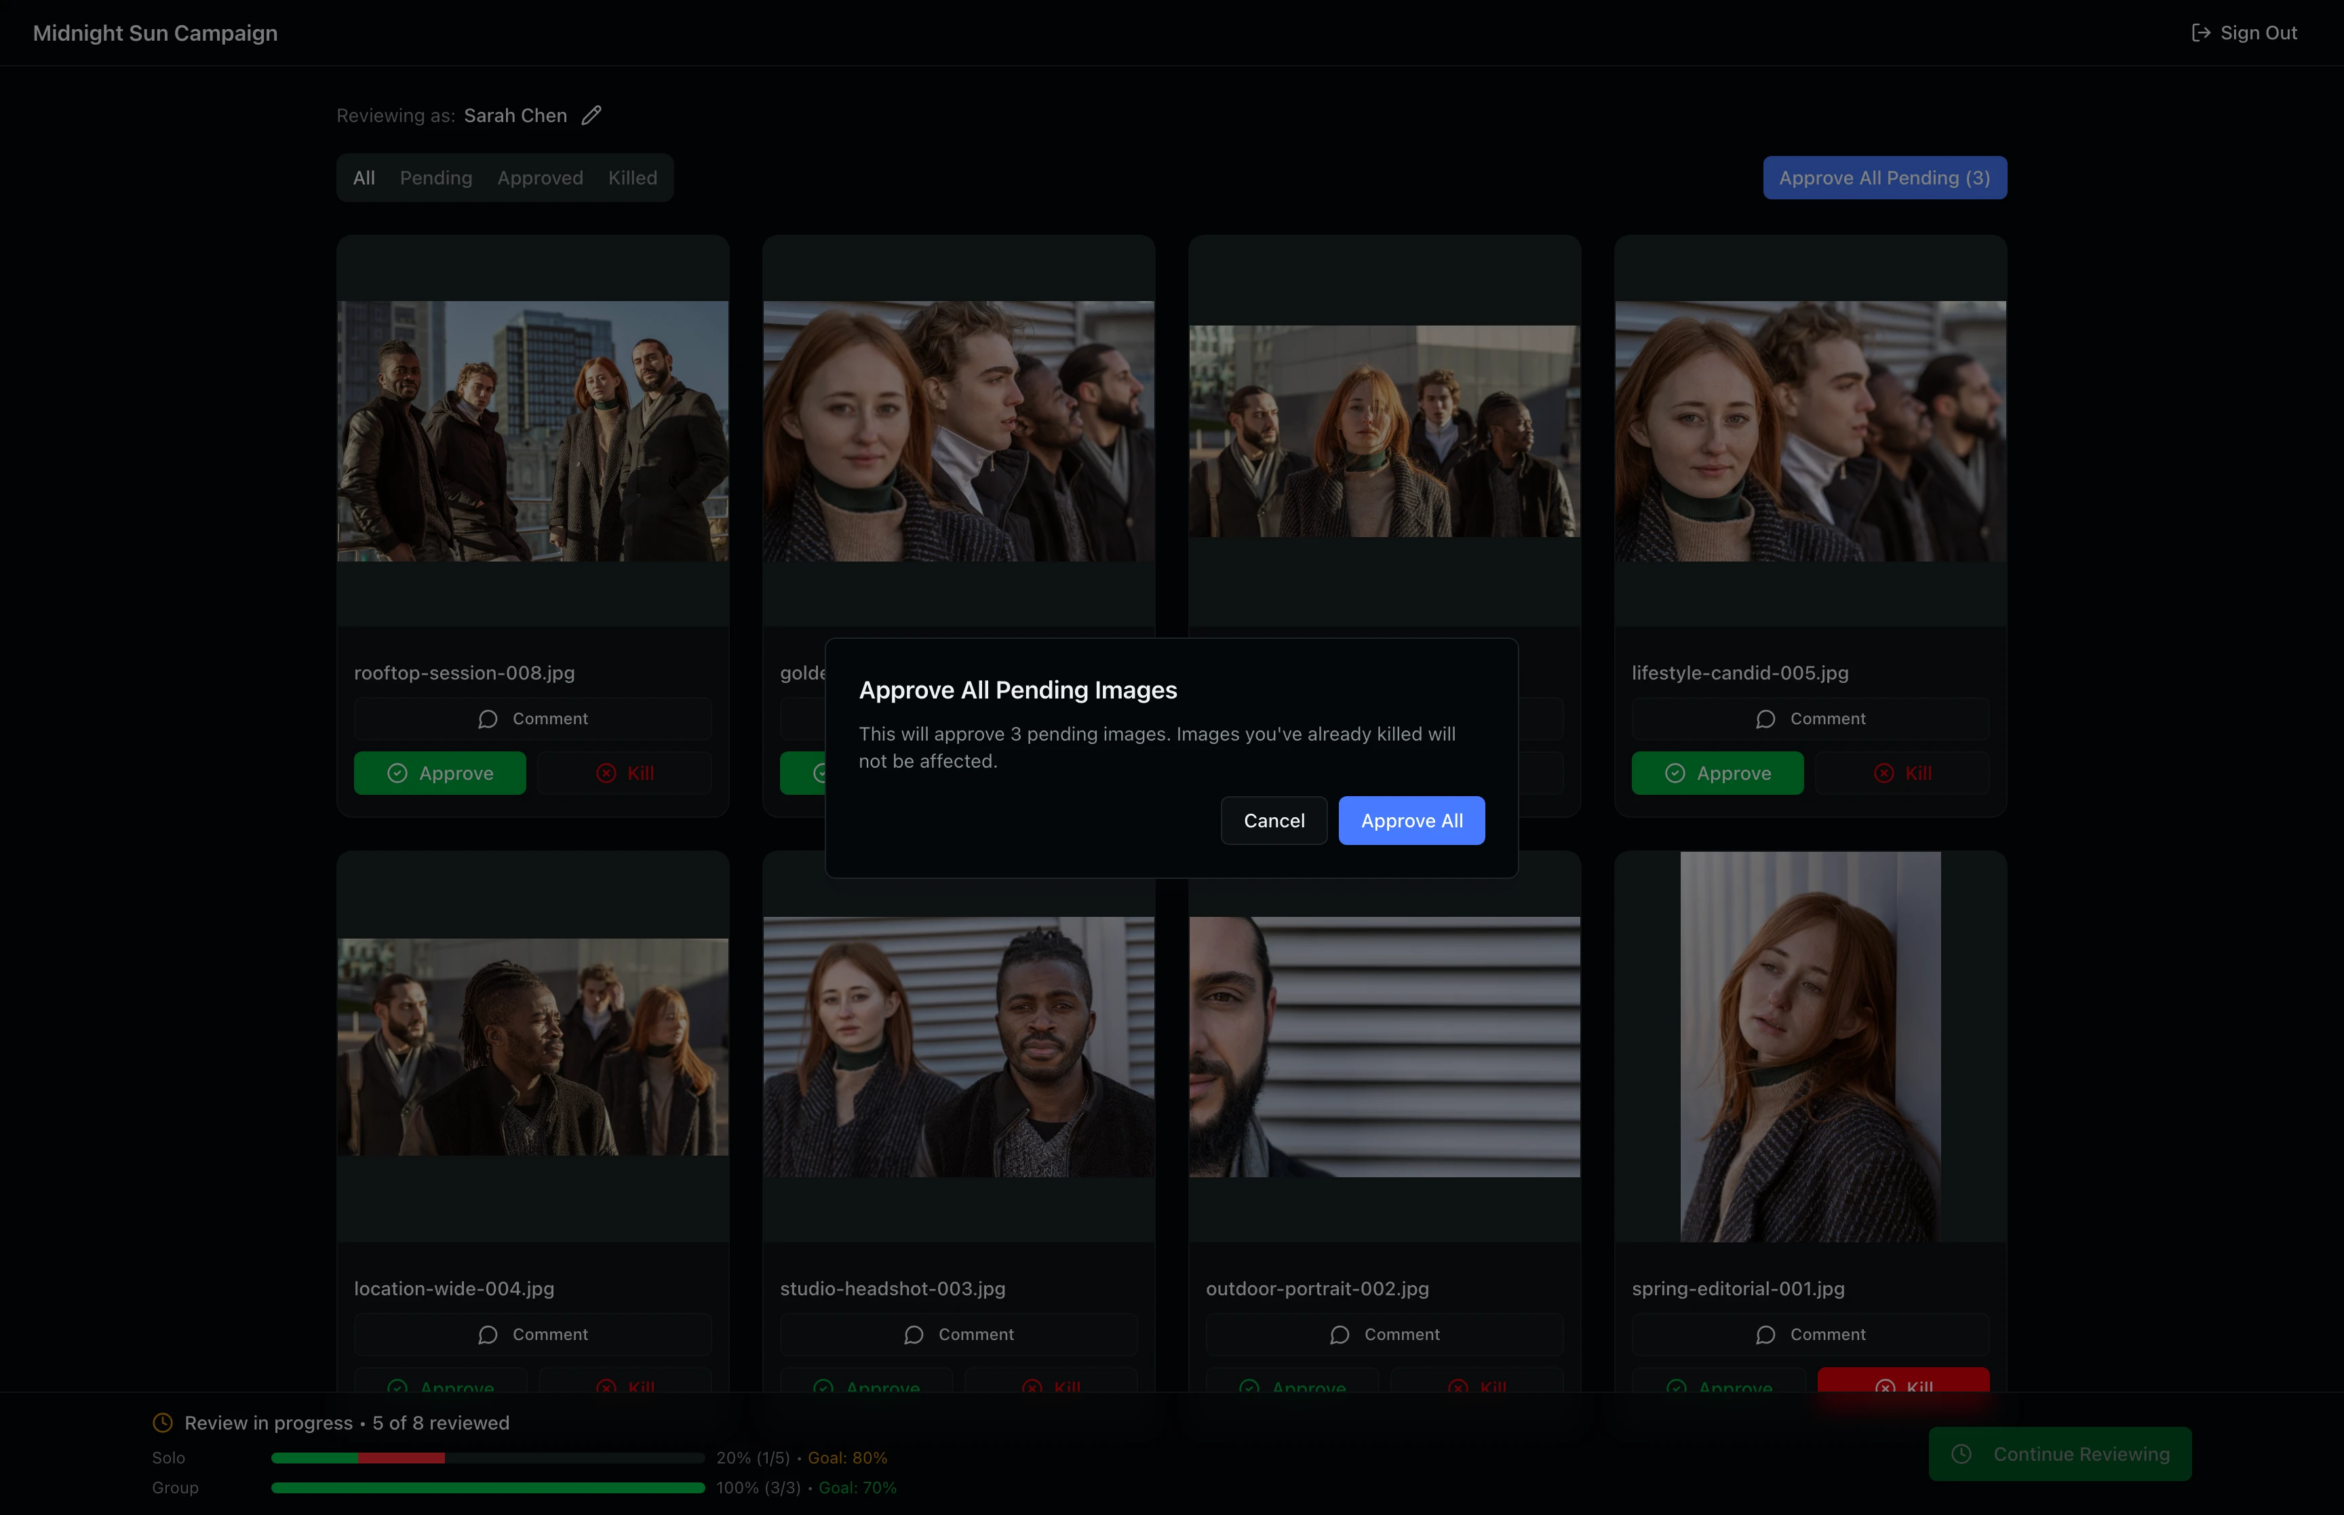Select the sign-out arrow icon in the header
The width and height of the screenshot is (2344, 1515).
point(2202,33)
